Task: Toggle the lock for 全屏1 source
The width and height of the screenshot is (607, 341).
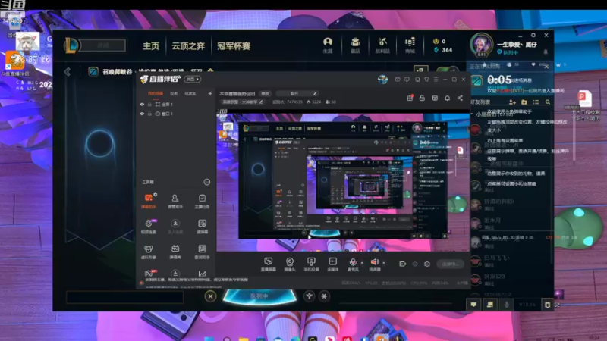Action: pos(149,105)
